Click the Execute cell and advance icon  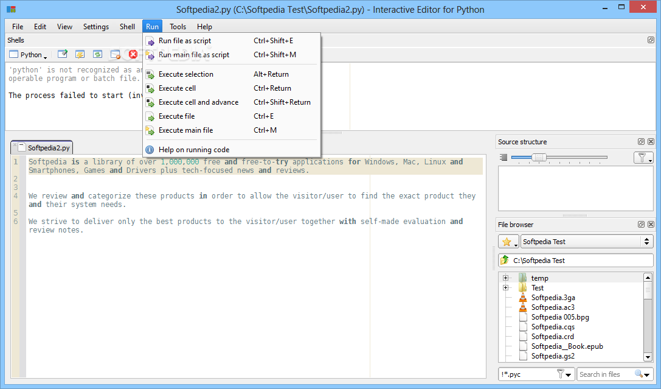coord(150,102)
